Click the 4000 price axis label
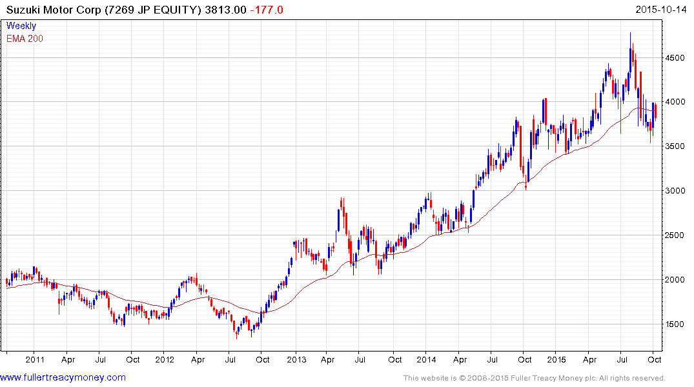694x387 pixels. click(x=675, y=102)
